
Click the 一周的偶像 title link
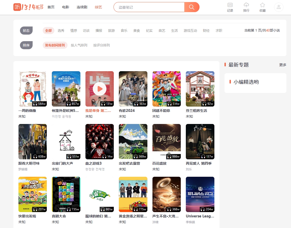pyautogui.click(x=27, y=111)
